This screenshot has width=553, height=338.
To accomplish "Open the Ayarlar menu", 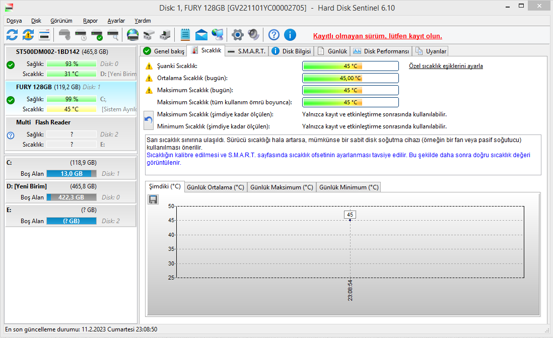I will pyautogui.click(x=116, y=21).
